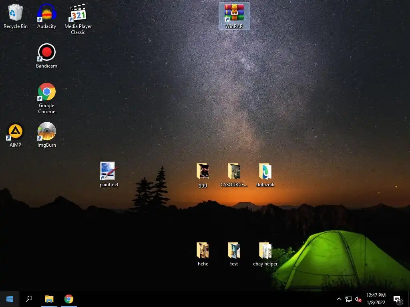Image resolution: width=410 pixels, height=307 pixels.
Task: Open the Windows Start menu
Action: click(10, 299)
